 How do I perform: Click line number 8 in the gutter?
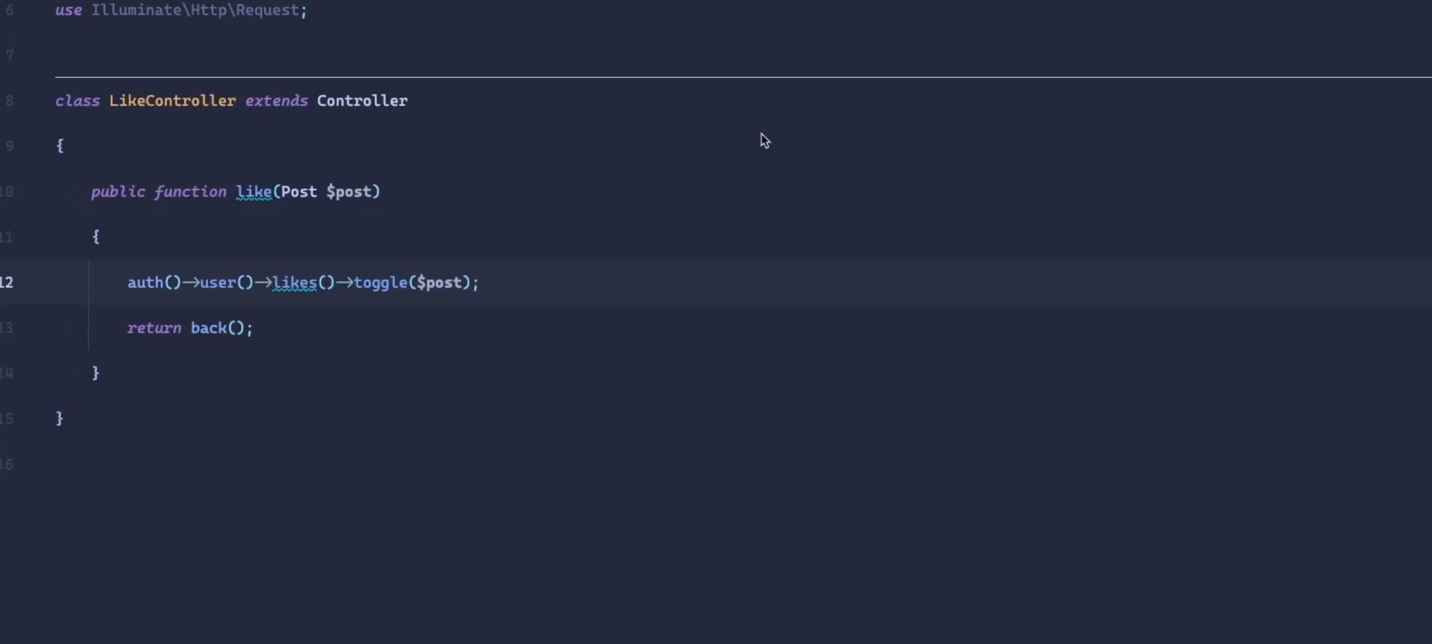coord(9,101)
